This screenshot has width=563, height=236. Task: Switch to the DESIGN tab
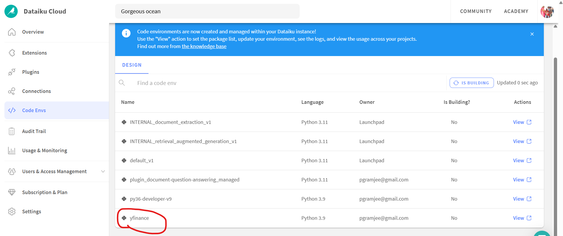[x=132, y=65]
